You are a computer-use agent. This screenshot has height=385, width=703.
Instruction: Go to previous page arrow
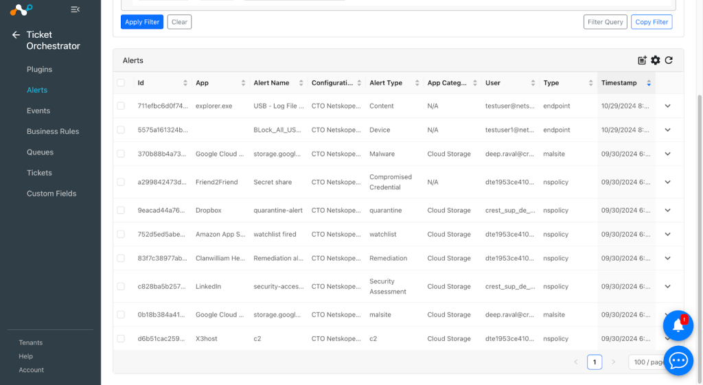pos(576,362)
